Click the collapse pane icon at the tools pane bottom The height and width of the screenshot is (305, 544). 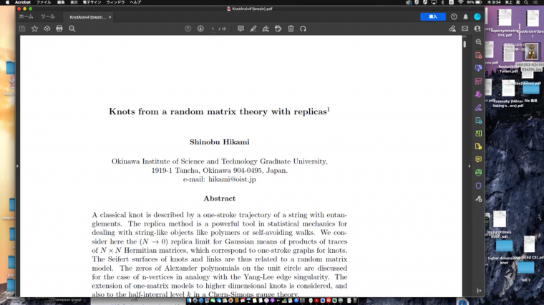tap(479, 291)
